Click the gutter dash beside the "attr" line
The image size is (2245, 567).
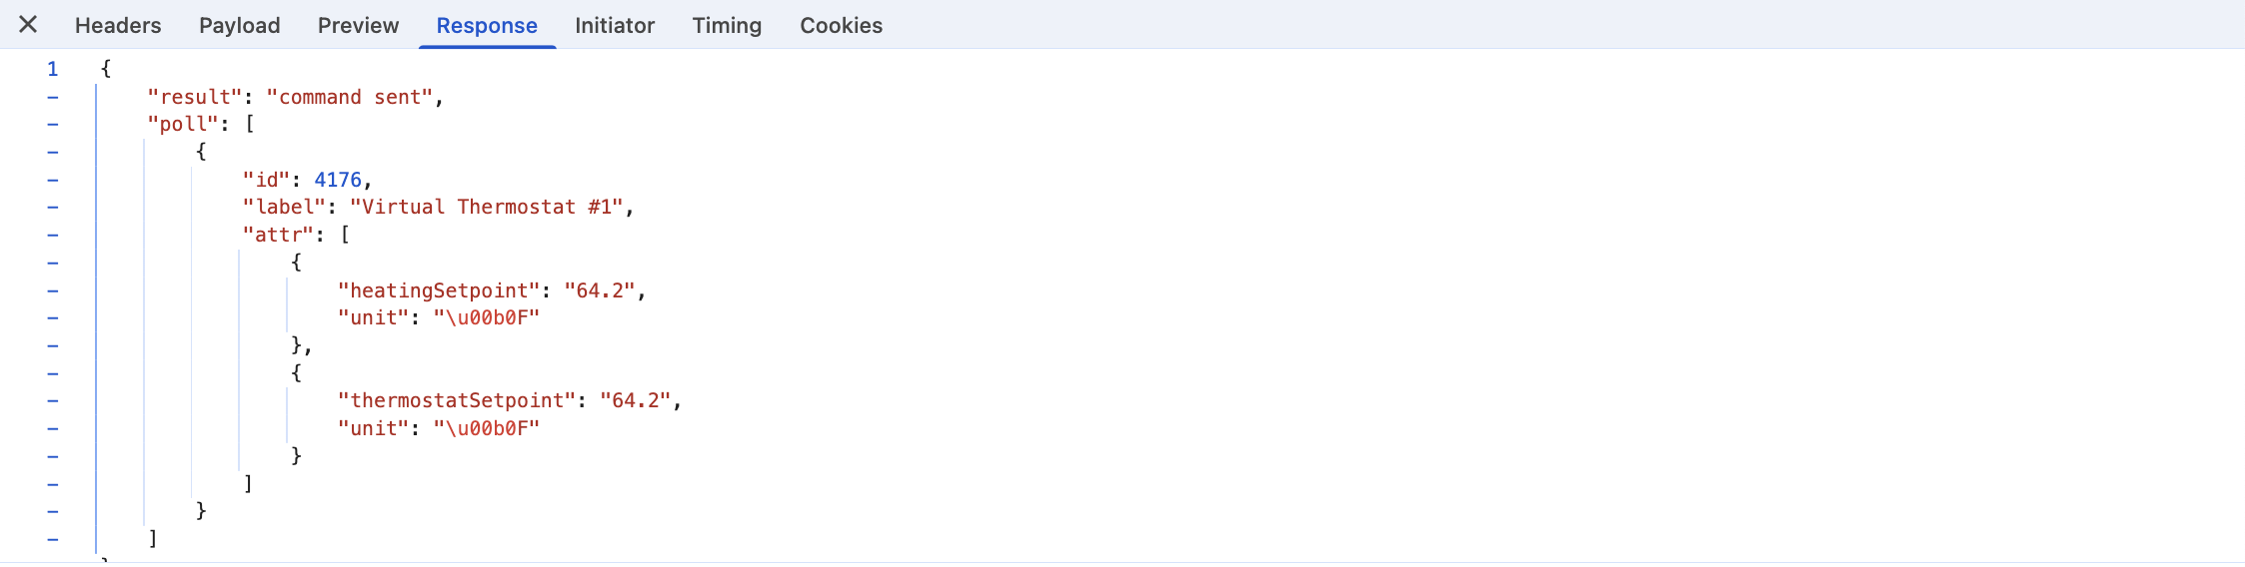[x=53, y=236]
